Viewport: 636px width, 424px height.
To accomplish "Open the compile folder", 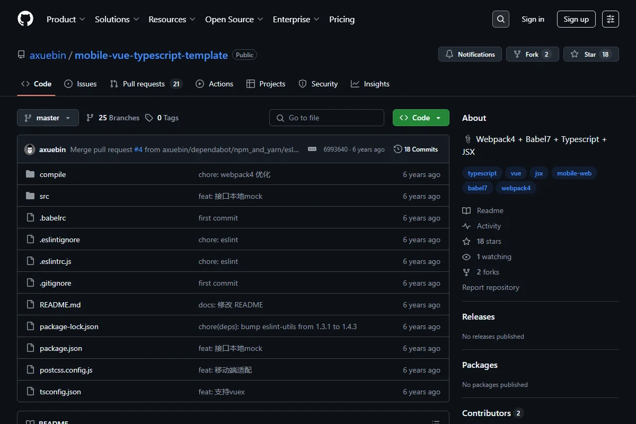I will 52,174.
